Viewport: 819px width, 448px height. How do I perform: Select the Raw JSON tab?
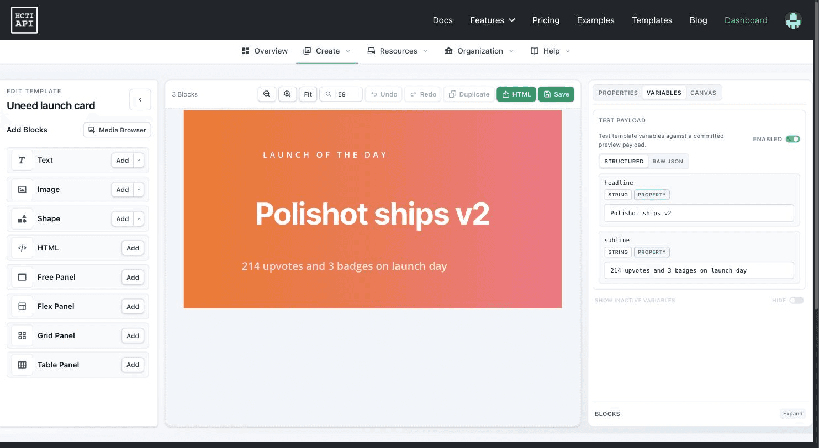[x=668, y=161]
